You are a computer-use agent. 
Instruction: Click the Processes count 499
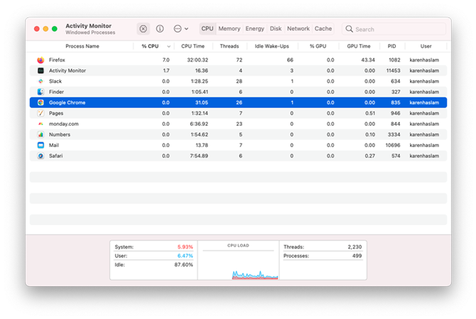(357, 256)
